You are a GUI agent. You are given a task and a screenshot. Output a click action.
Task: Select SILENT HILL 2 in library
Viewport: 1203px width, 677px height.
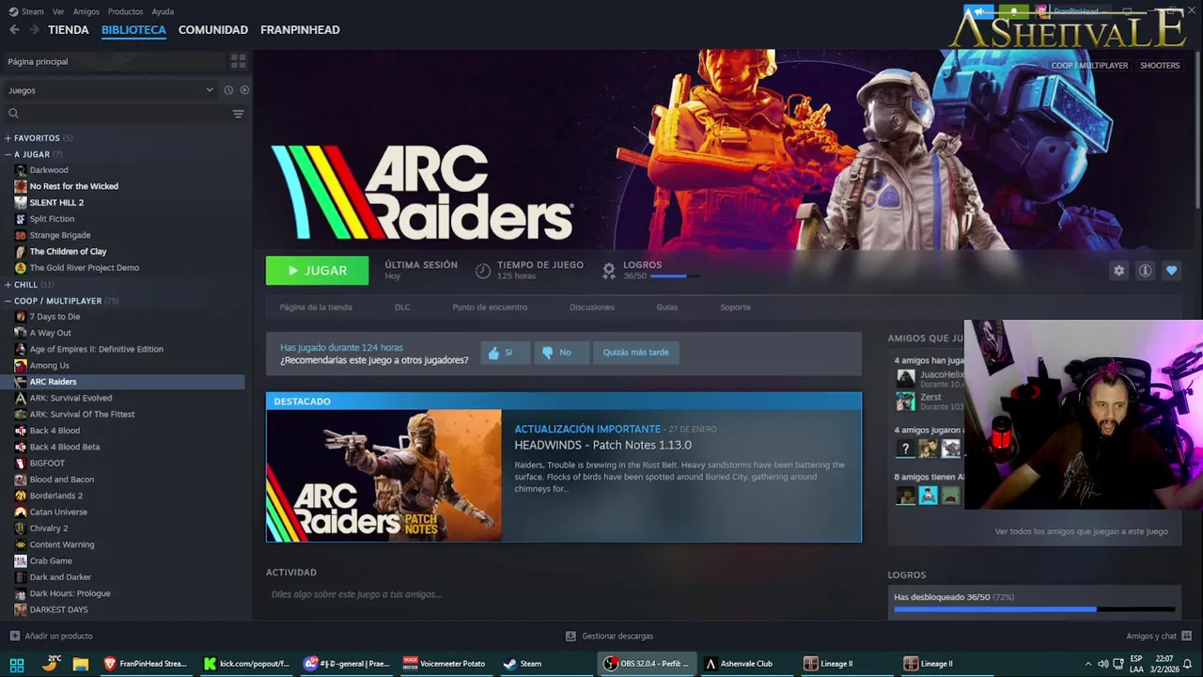(56, 203)
